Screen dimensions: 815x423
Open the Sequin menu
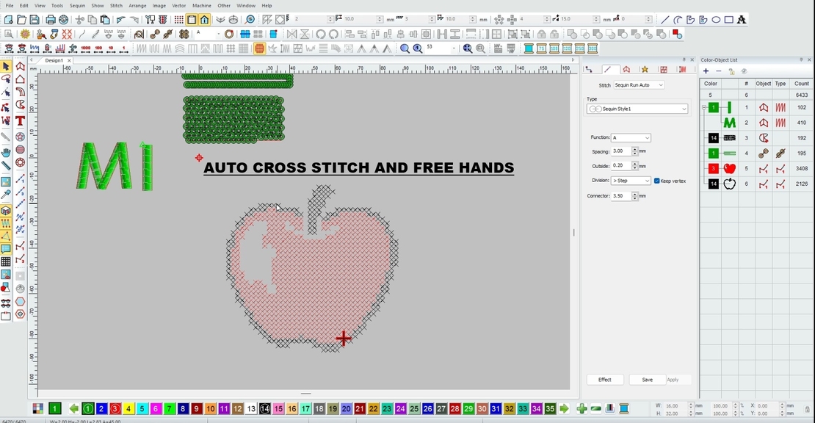(x=77, y=6)
